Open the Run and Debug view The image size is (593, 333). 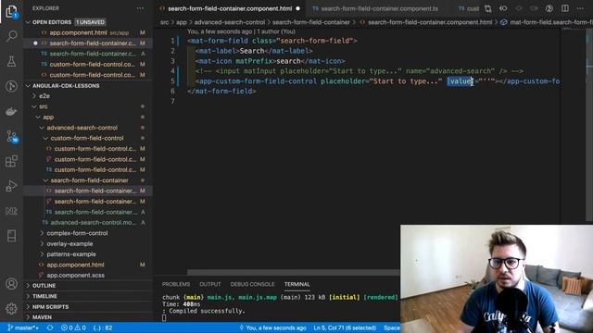click(x=12, y=186)
